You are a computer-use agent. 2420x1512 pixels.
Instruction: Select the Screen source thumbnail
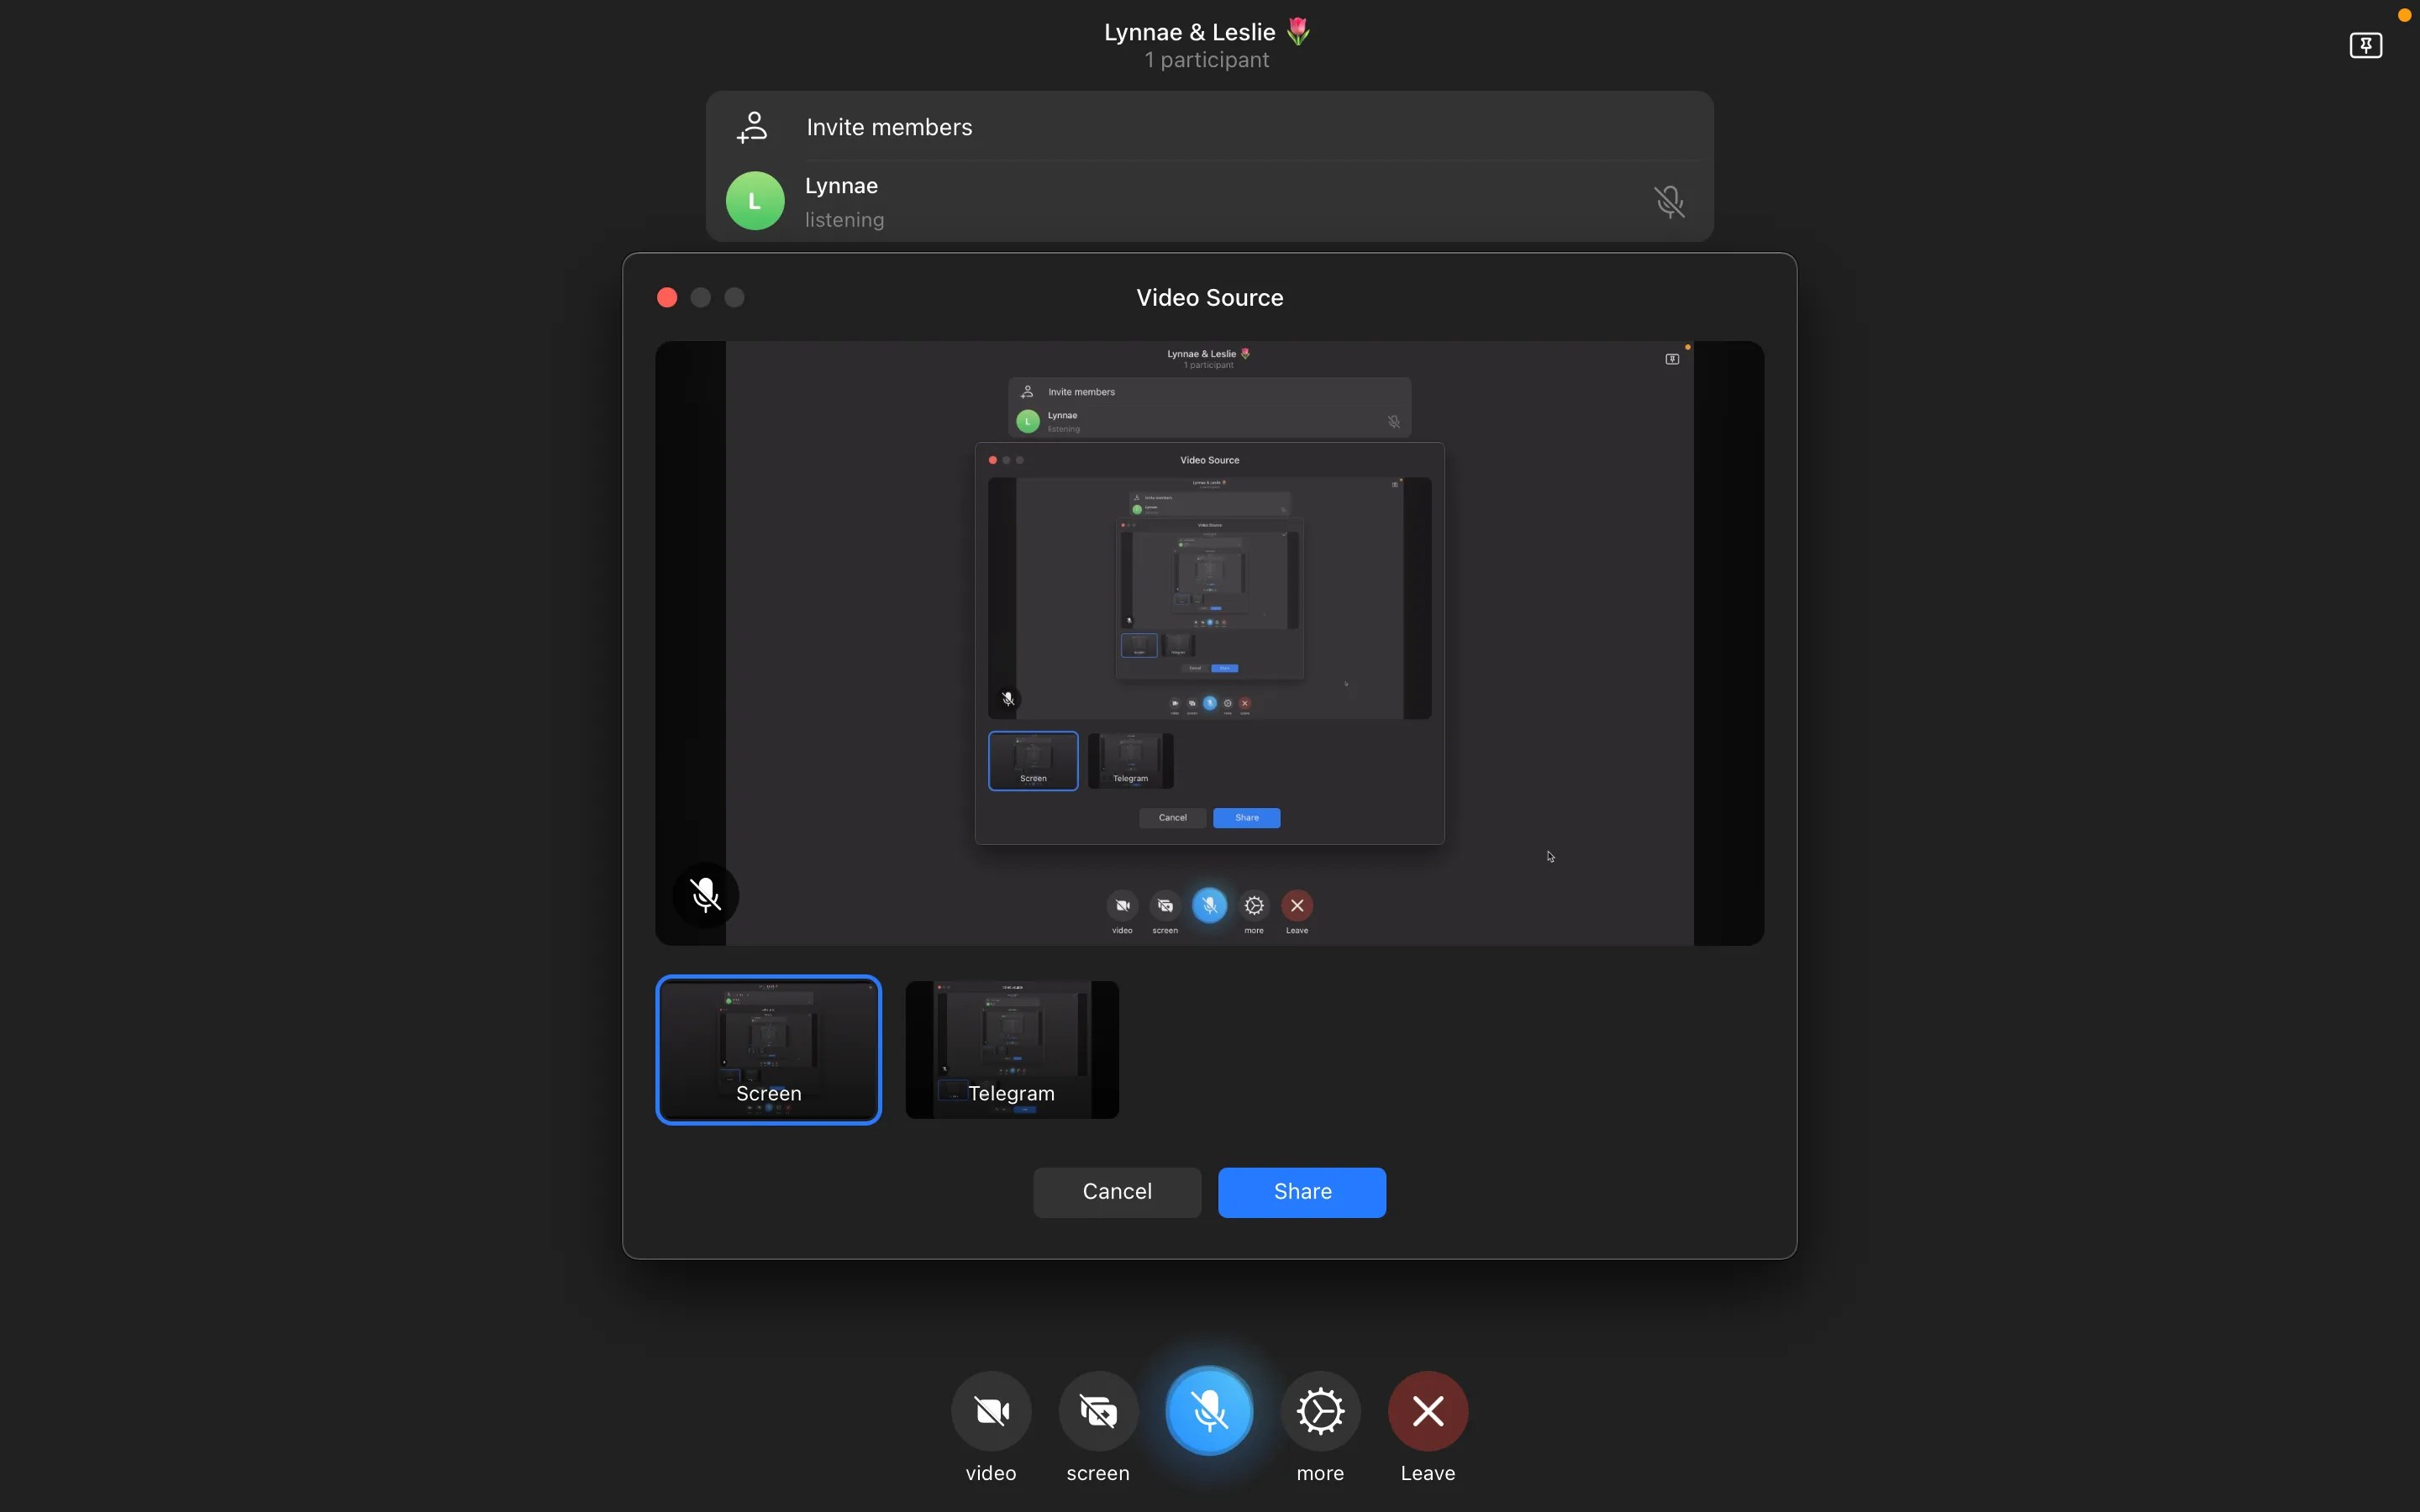(768, 1049)
